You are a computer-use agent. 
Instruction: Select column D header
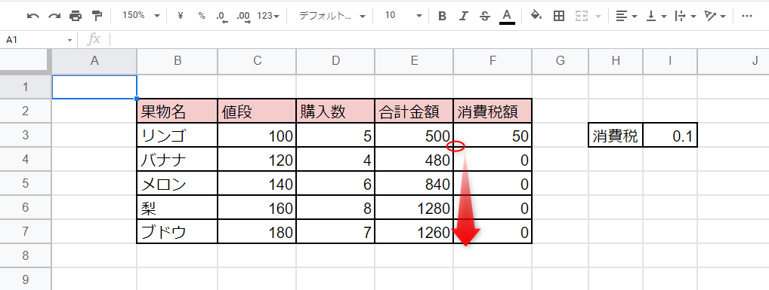pyautogui.click(x=335, y=61)
